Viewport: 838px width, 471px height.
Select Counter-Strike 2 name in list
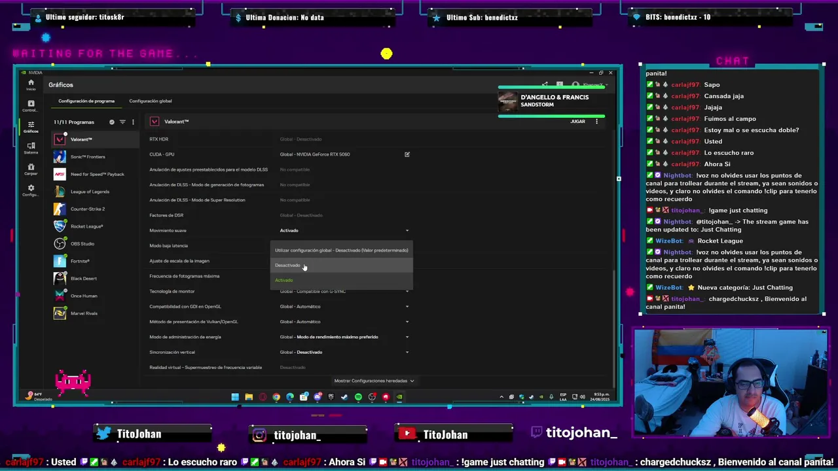point(88,209)
